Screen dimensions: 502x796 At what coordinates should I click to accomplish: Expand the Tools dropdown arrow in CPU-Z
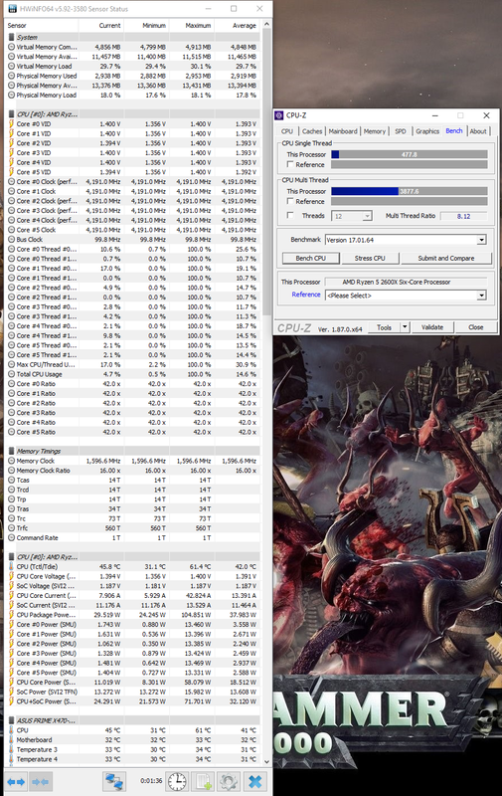point(405,327)
